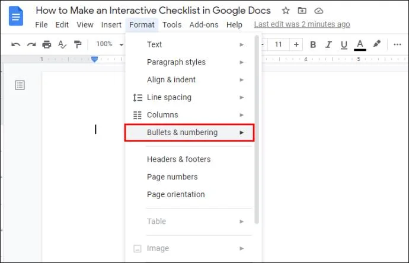Close the open Format menu
This screenshot has width=409, height=263.
(x=142, y=25)
